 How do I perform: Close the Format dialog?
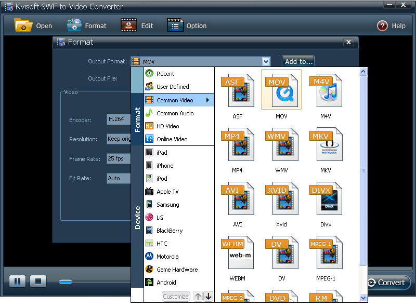[348, 42]
